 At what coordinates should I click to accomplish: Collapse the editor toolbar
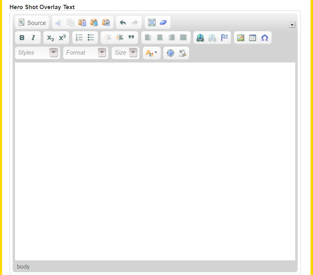click(x=292, y=25)
